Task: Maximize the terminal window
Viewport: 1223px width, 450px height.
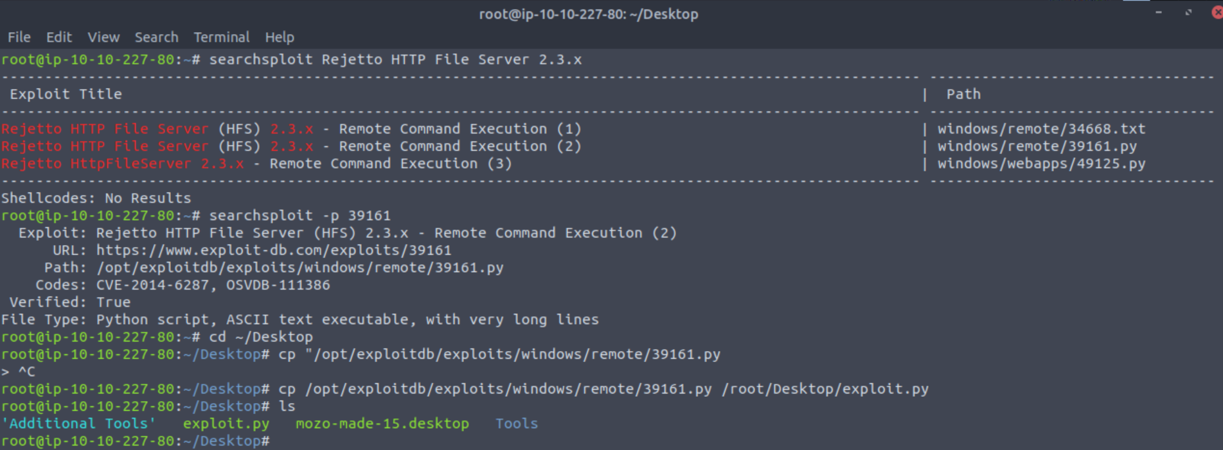Action: [x=1188, y=12]
